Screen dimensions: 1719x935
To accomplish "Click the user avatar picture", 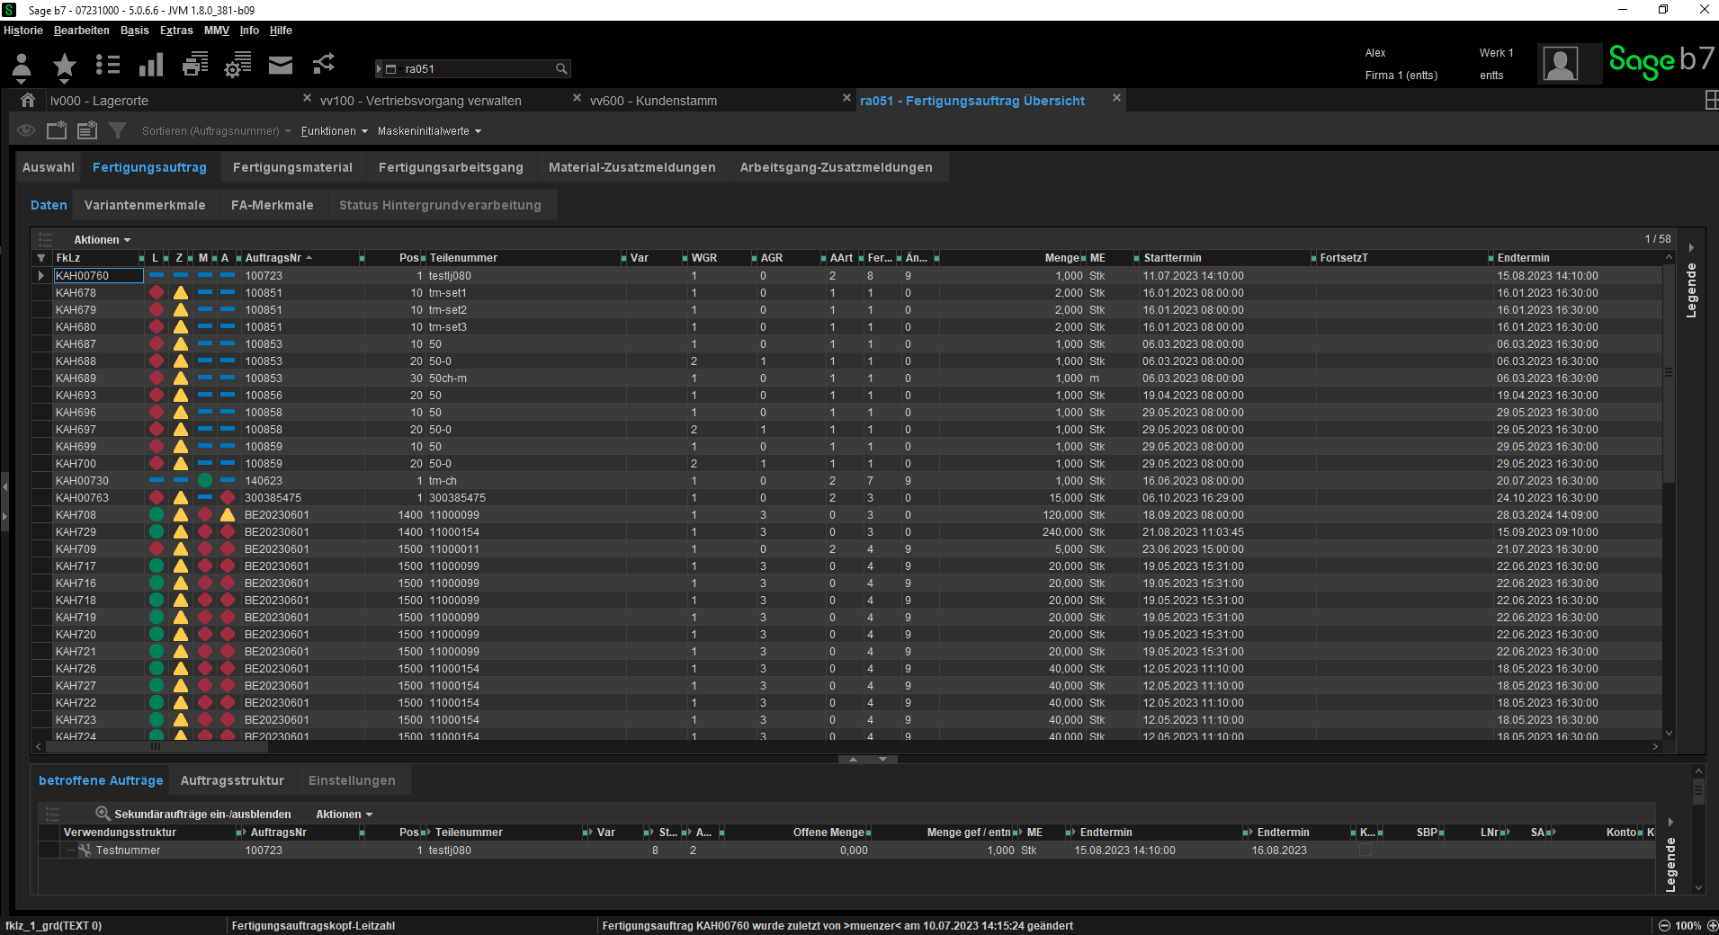I will click(1560, 64).
